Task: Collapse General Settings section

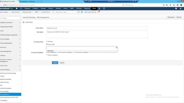Action: pos(10,70)
